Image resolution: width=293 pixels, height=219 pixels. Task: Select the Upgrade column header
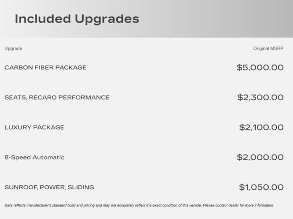tap(13, 48)
